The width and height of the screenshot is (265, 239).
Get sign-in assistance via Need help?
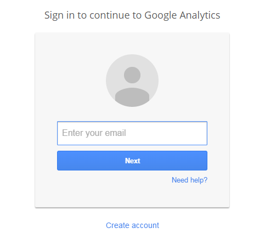coord(189,180)
